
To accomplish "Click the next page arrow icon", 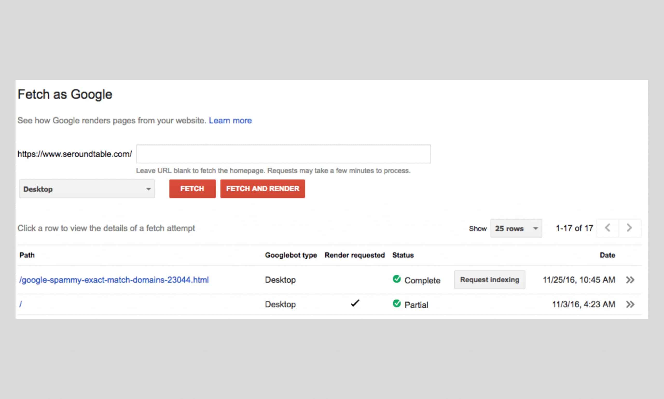I will 630,228.
